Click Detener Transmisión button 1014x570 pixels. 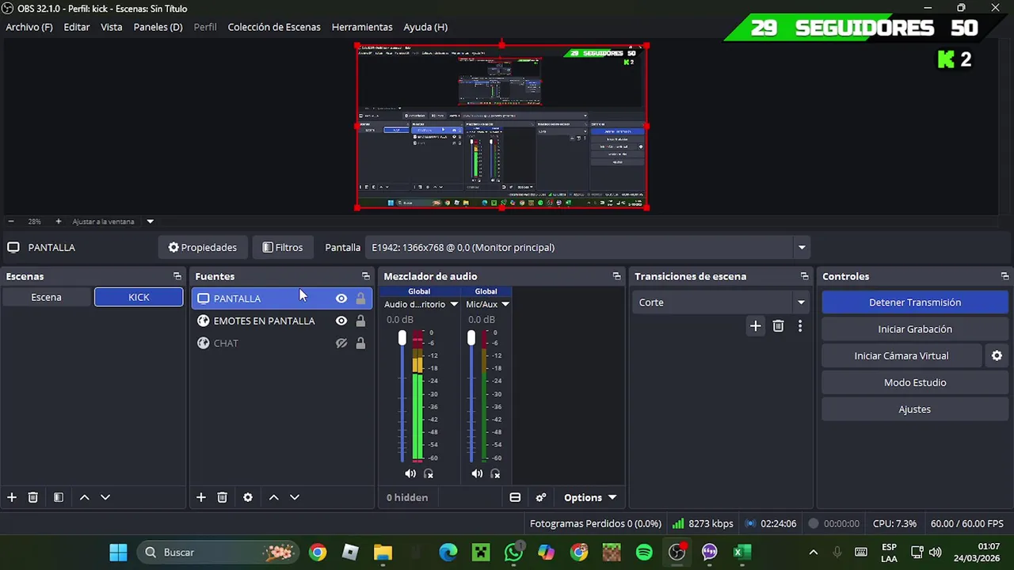pos(915,302)
